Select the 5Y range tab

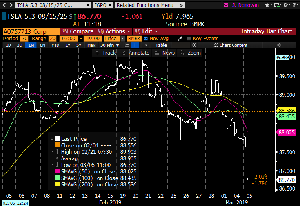pos(79,45)
